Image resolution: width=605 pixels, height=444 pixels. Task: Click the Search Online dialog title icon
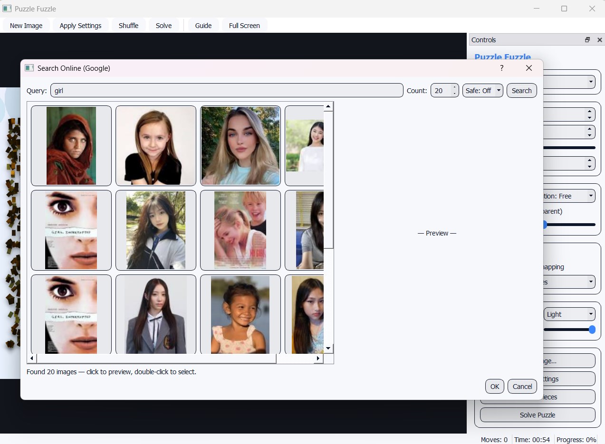pyautogui.click(x=29, y=68)
